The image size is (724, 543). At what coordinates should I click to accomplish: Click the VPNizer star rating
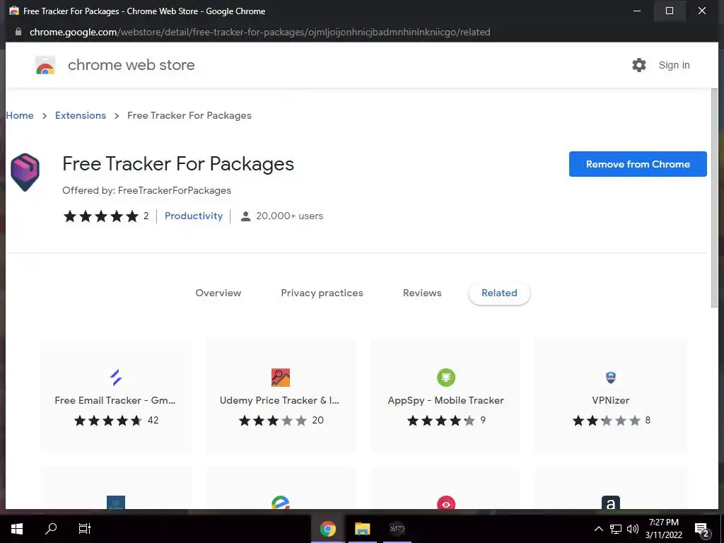click(x=606, y=420)
